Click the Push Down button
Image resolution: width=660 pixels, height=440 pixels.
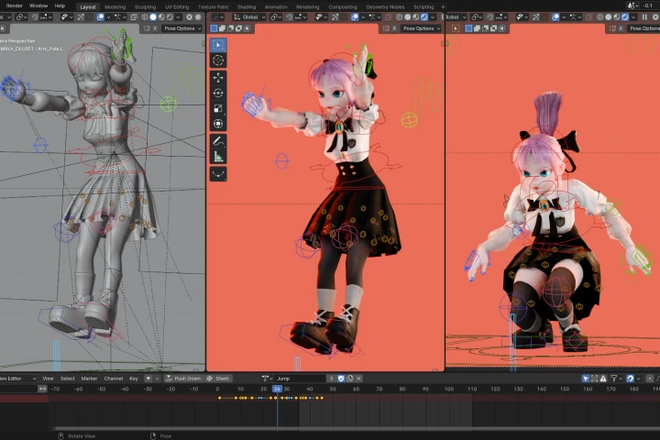click(x=182, y=379)
